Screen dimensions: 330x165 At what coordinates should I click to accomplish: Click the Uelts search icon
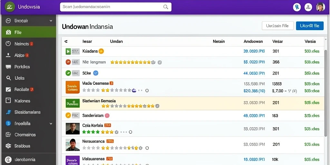8,78
